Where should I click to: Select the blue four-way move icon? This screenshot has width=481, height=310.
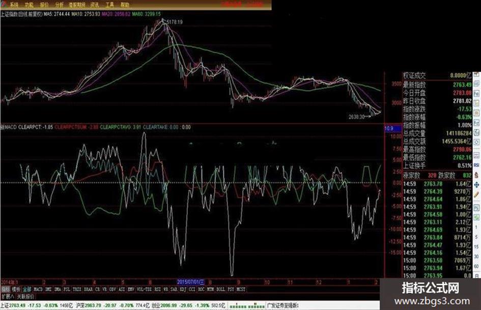476,184
